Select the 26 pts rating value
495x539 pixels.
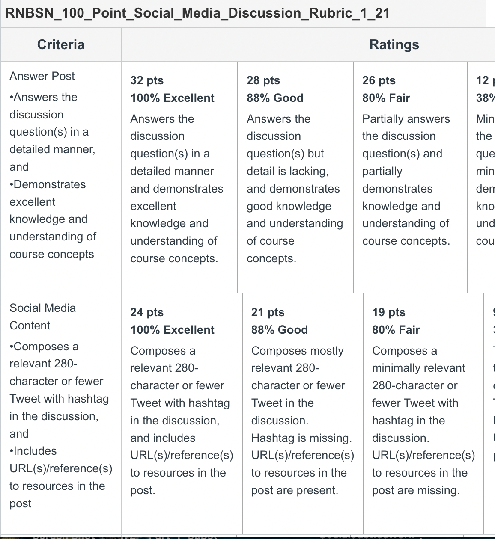coord(379,80)
